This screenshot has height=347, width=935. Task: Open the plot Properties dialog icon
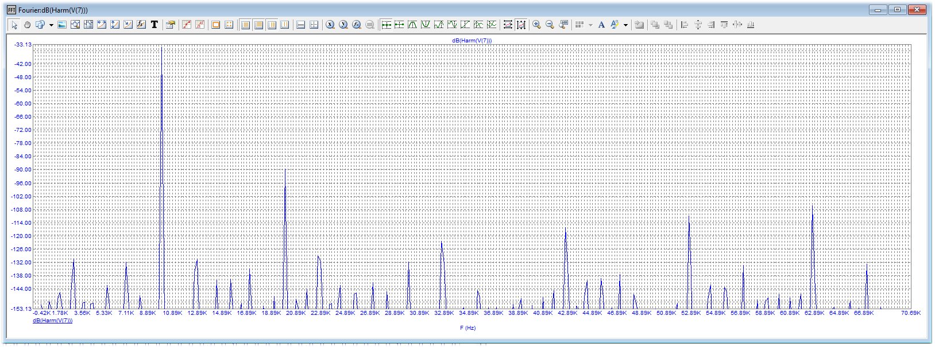pyautogui.click(x=170, y=25)
